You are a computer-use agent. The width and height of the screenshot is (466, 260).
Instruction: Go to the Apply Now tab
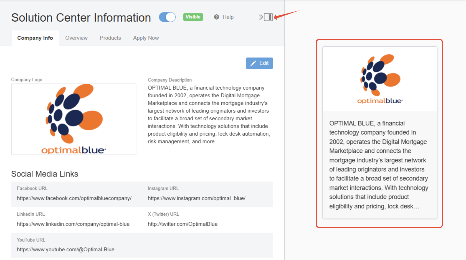146,38
